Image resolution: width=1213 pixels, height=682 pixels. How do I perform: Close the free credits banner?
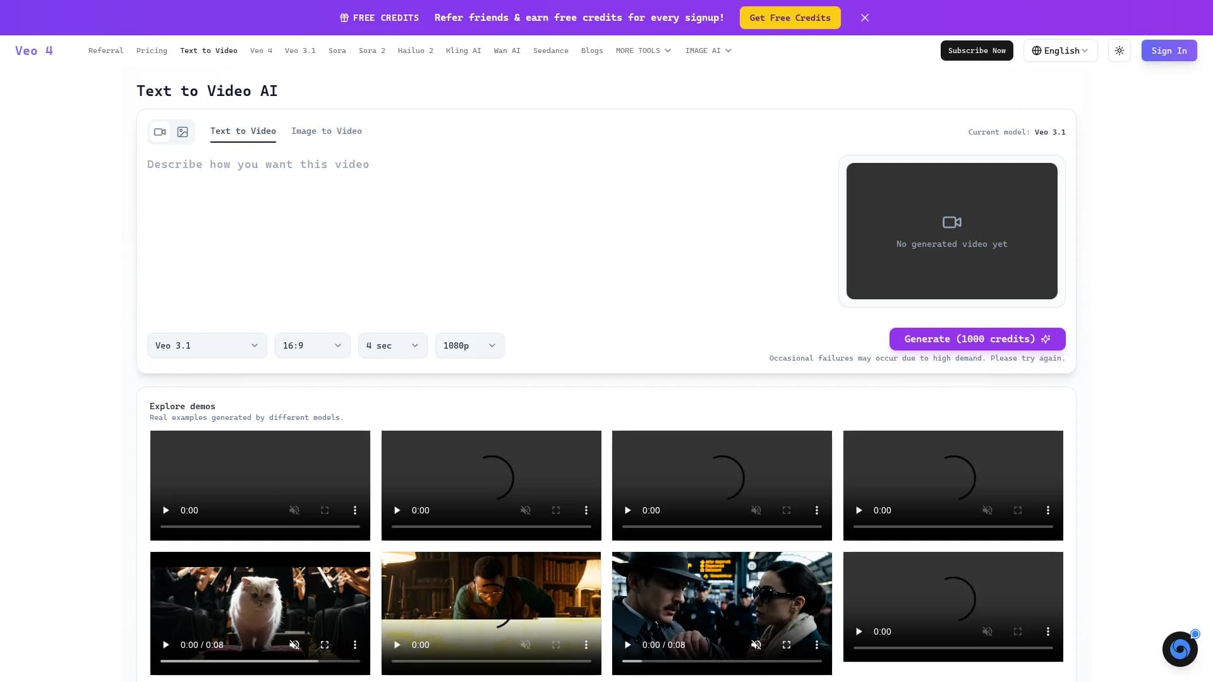point(865,18)
